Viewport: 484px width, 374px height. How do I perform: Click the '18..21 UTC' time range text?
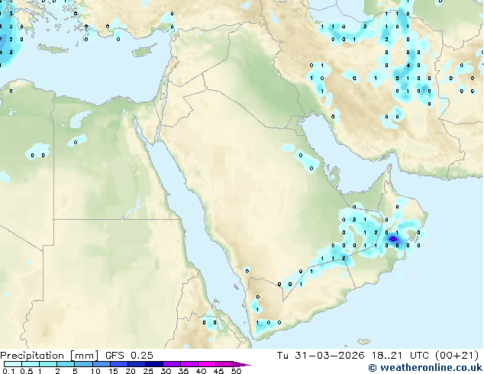tap(400, 356)
